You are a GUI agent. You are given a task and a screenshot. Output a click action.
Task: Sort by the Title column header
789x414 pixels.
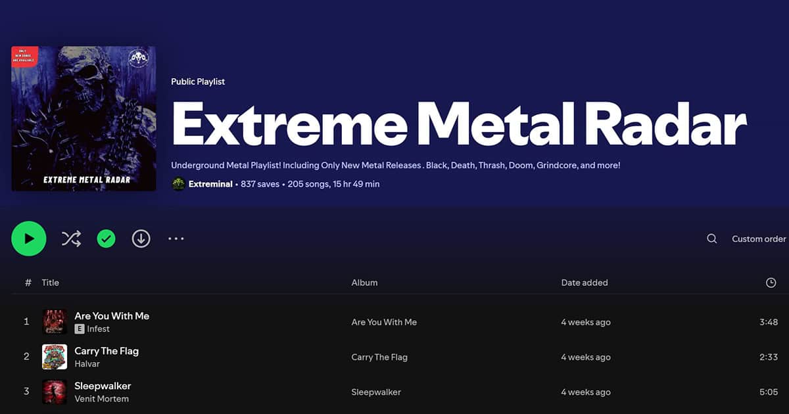(51, 283)
